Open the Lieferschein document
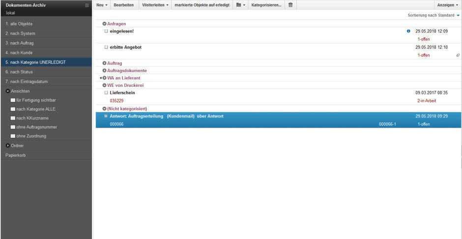This screenshot has height=239, width=462. tap(122, 93)
